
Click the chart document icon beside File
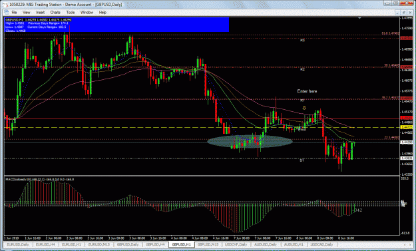(x=7, y=13)
